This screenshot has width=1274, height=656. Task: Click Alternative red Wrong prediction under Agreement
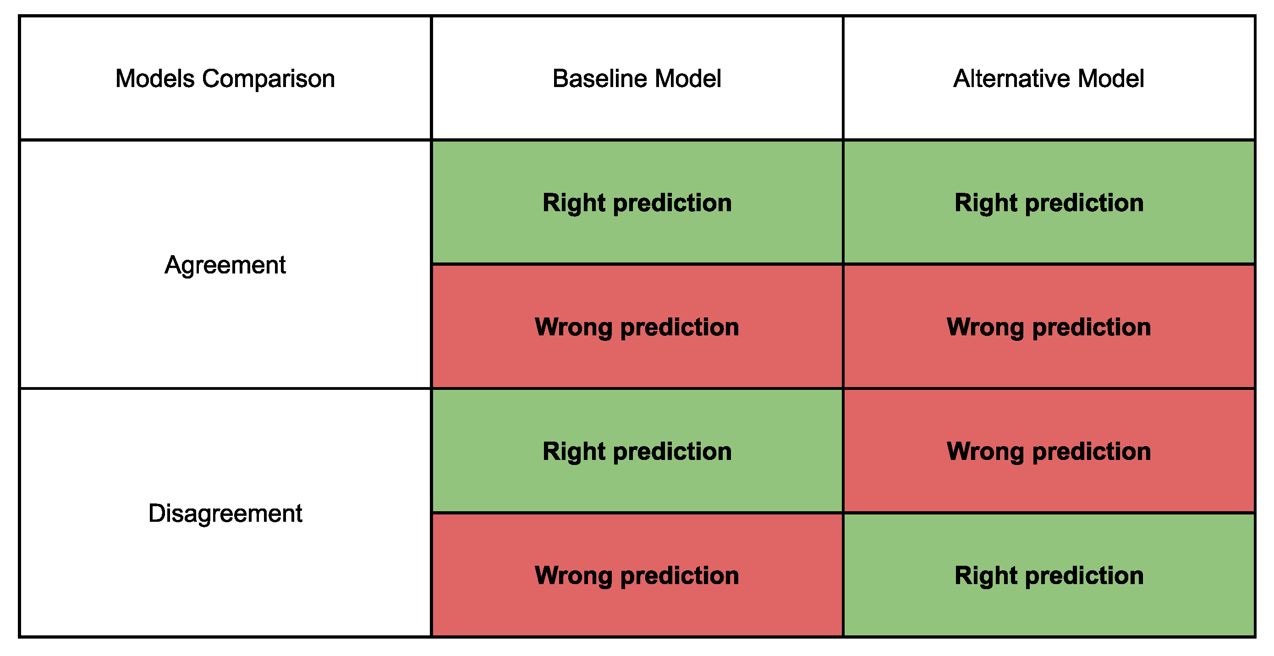(1049, 327)
